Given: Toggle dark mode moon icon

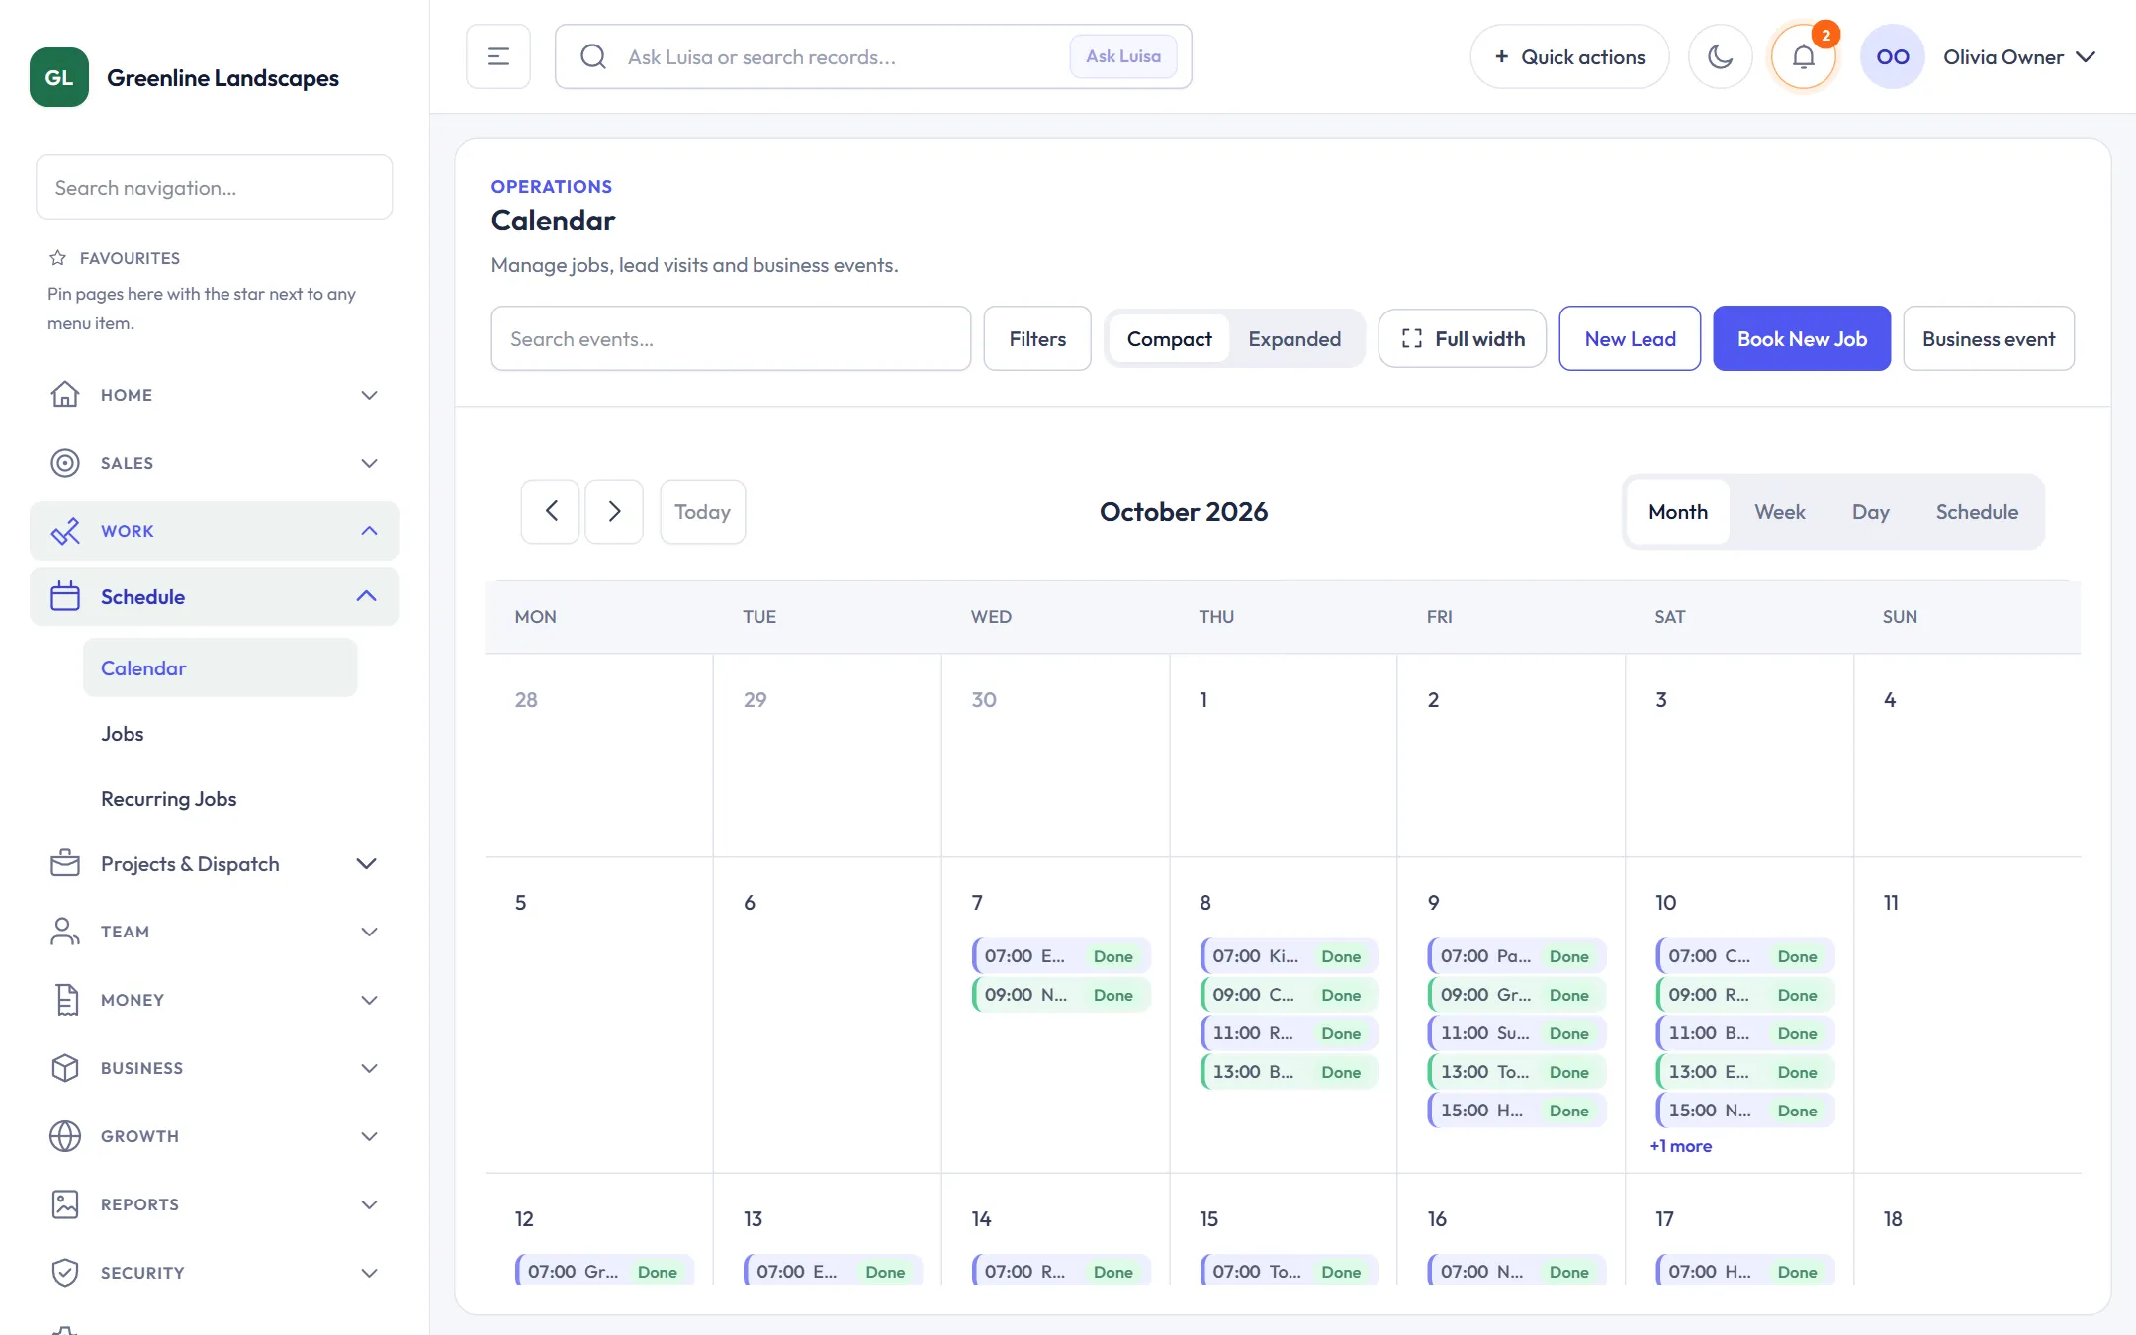Looking at the screenshot, I should [x=1720, y=57].
